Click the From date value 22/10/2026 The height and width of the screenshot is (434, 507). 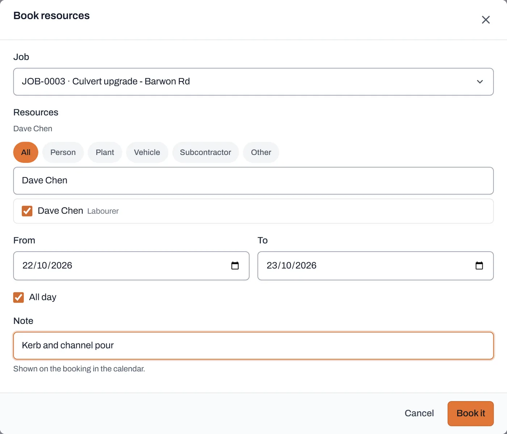point(47,266)
